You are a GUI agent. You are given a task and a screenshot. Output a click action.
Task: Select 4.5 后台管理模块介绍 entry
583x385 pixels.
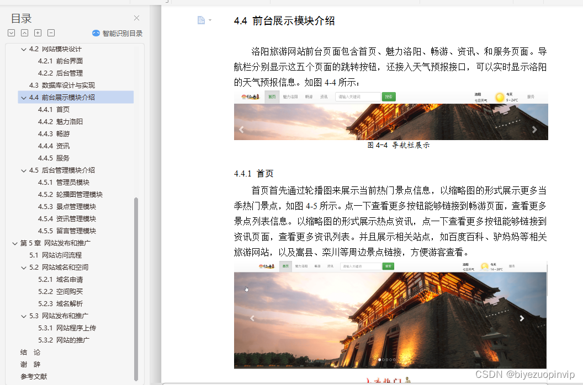[62, 170]
